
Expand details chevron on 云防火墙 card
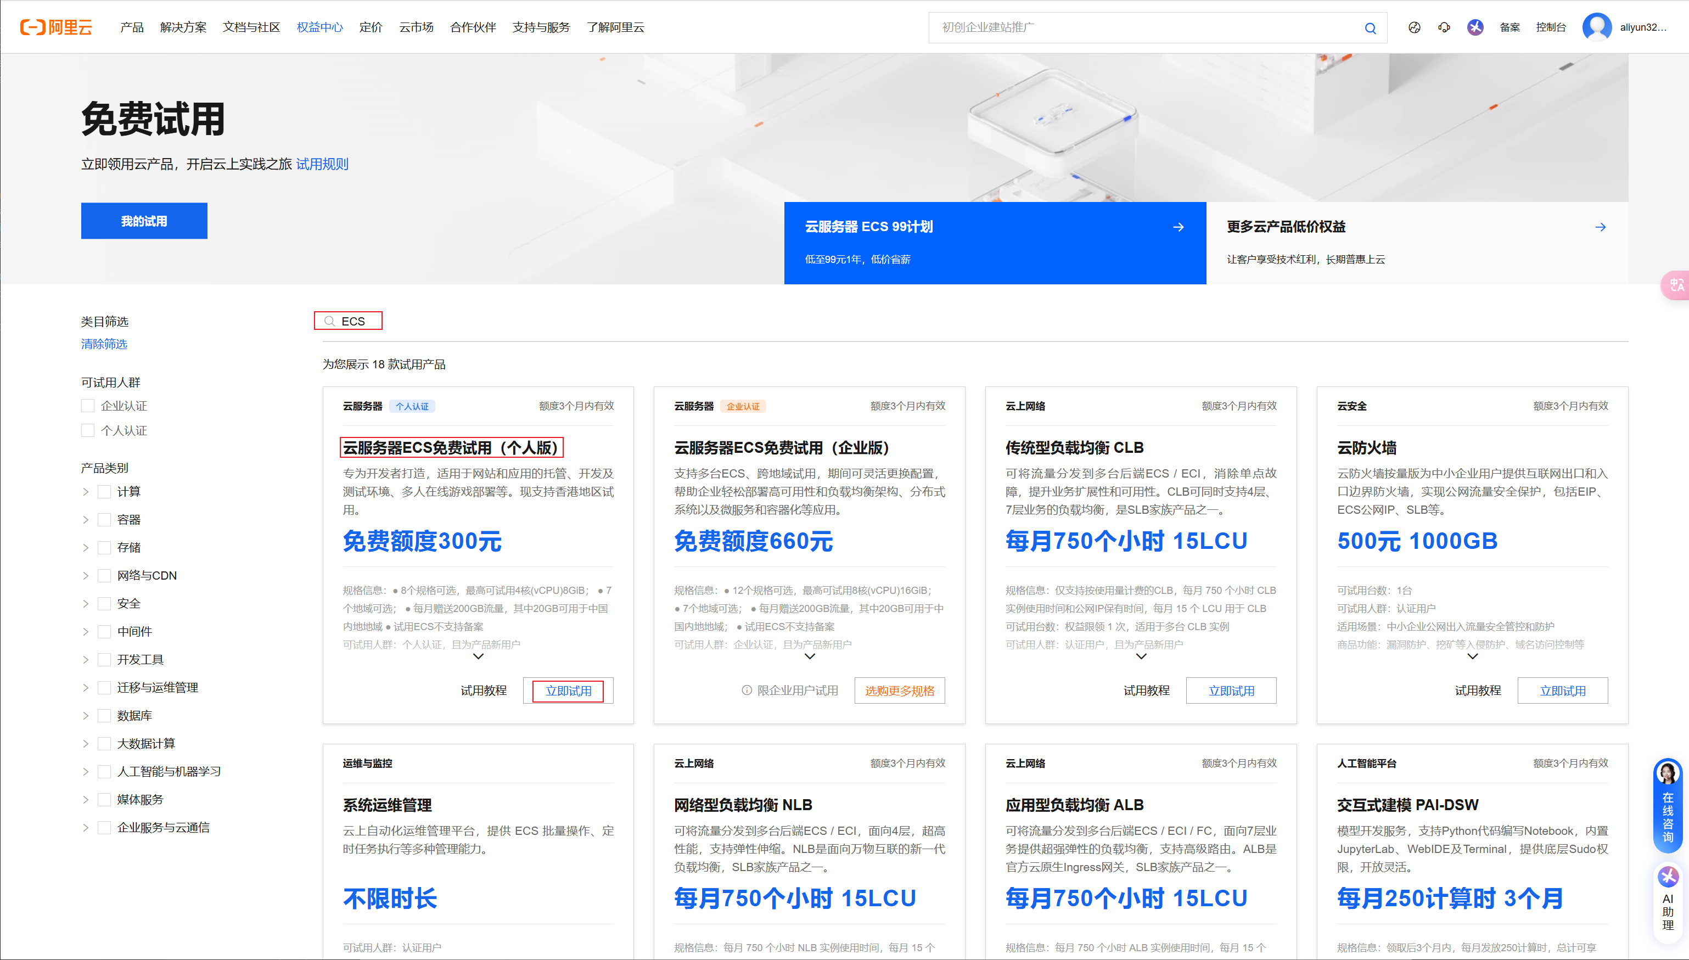point(1472,656)
